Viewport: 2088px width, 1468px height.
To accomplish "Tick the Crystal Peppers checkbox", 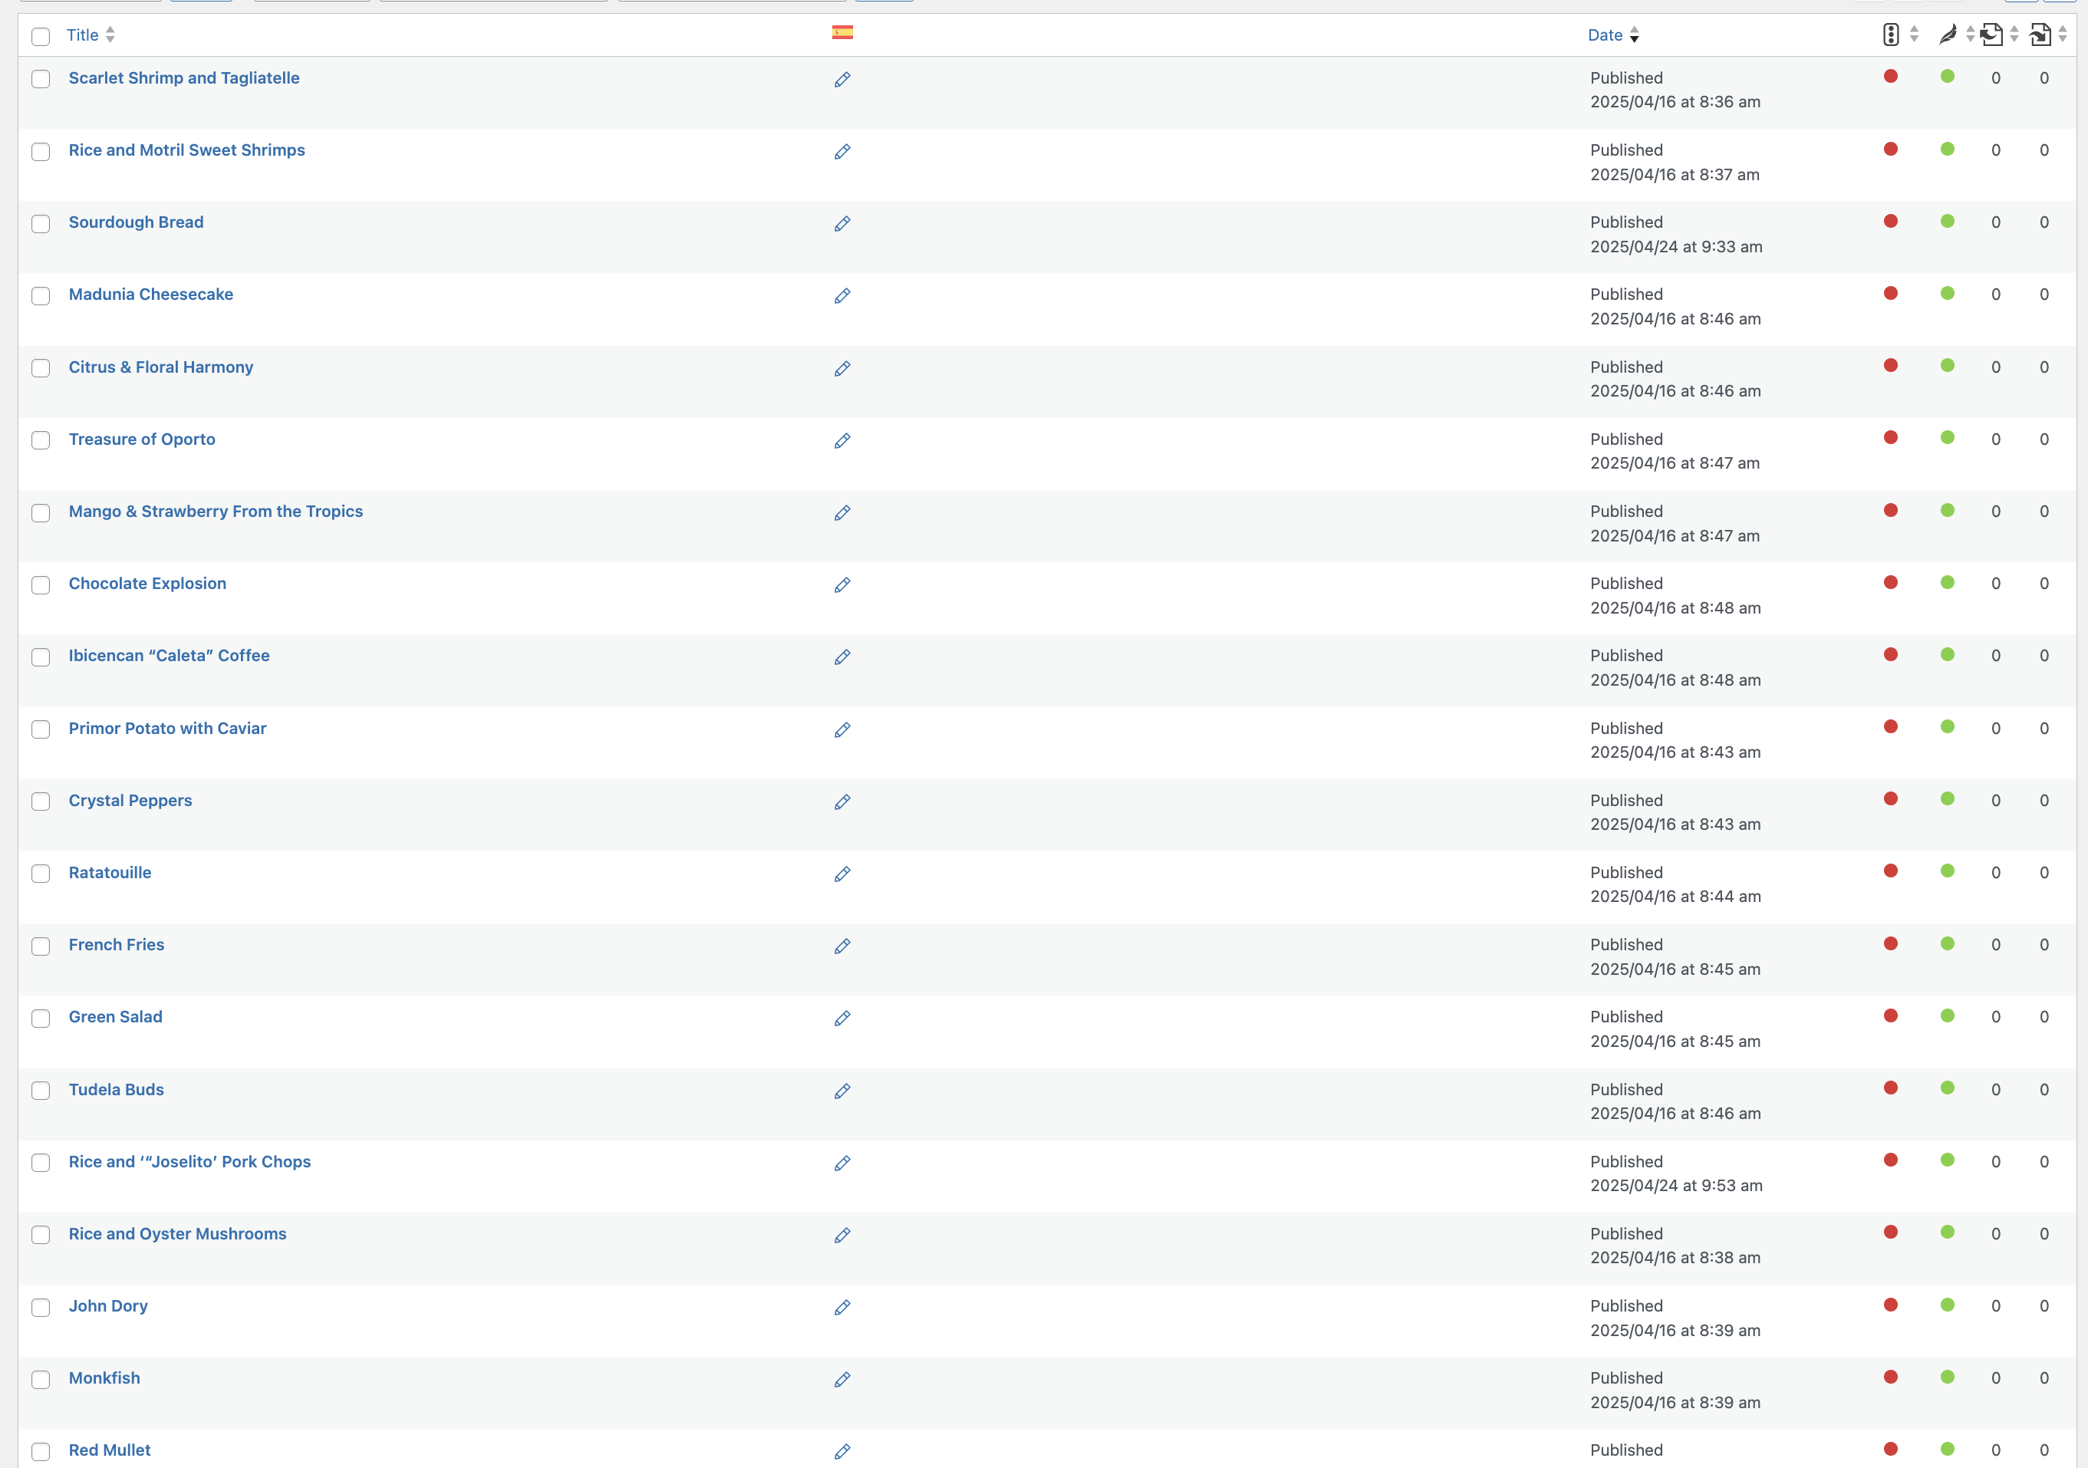I will (x=41, y=801).
